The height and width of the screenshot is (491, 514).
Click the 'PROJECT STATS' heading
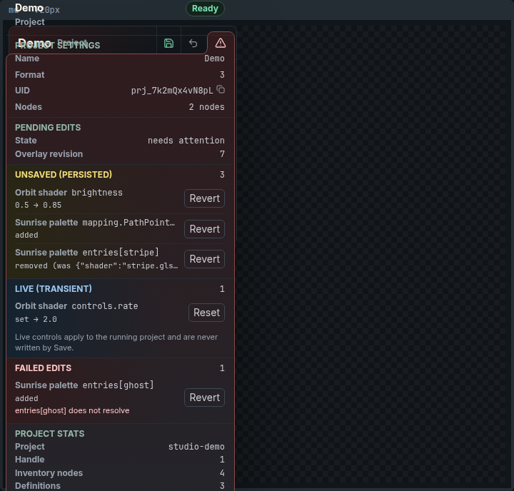(x=49, y=433)
